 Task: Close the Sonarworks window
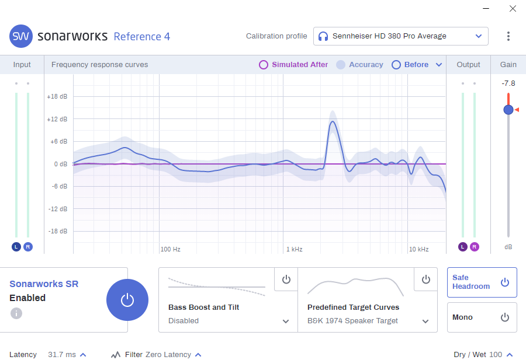tap(513, 8)
